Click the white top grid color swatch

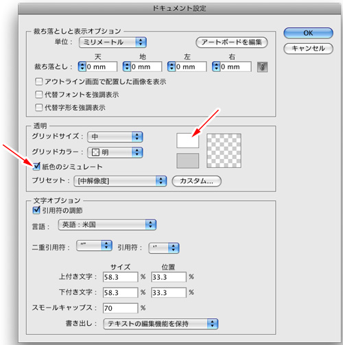pos(187,141)
